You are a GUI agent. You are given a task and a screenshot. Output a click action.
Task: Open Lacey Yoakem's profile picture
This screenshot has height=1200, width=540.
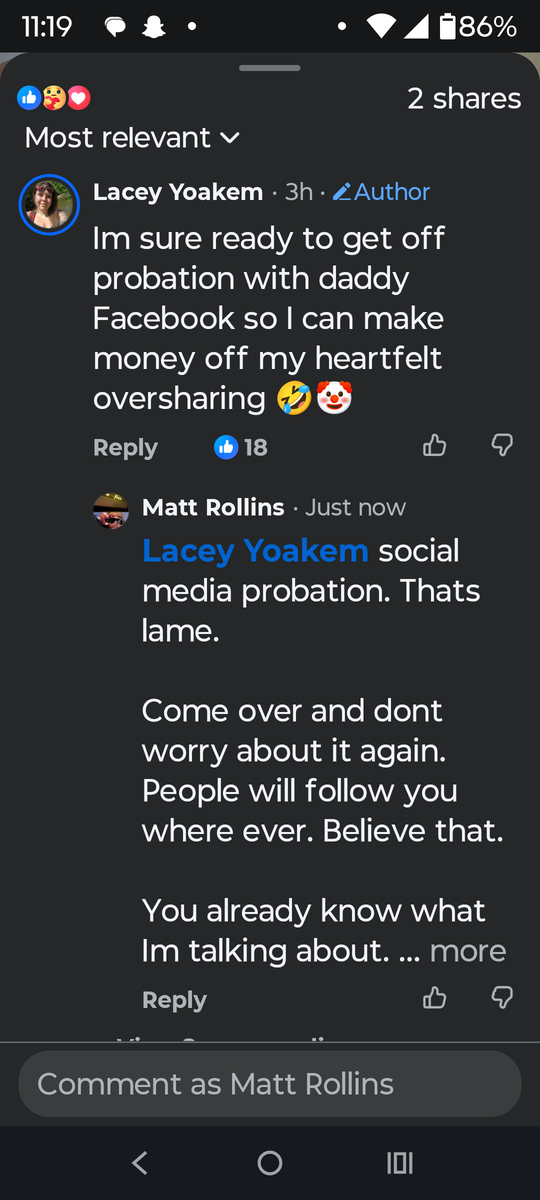(49, 204)
